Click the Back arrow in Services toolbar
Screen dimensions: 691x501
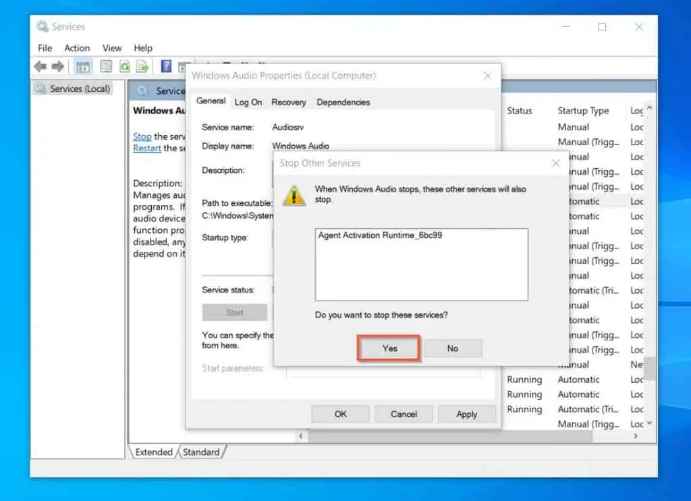40,67
